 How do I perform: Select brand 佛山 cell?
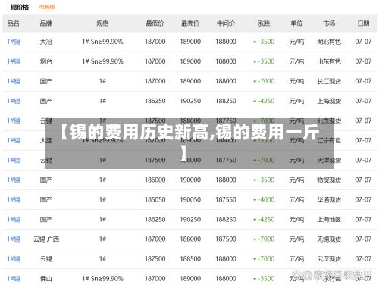click(x=46, y=278)
